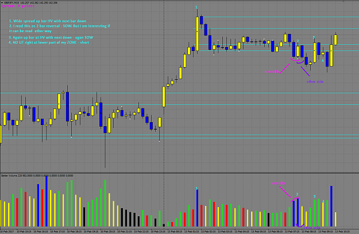Screen dimensions: 359x234
Task: Click the '13 Feb 05:15' time axis label
Action: point(258,232)
